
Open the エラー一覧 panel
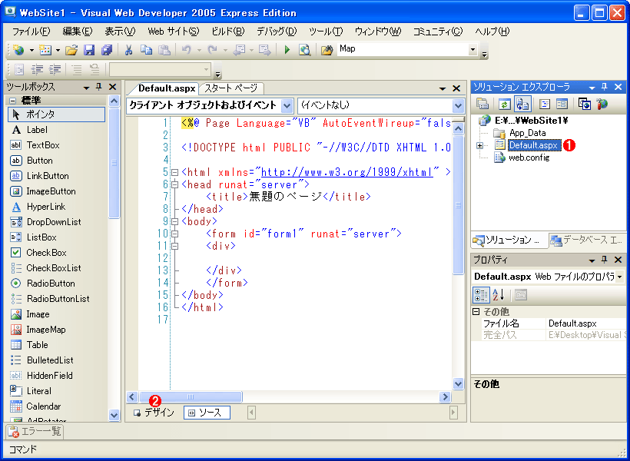(x=35, y=432)
